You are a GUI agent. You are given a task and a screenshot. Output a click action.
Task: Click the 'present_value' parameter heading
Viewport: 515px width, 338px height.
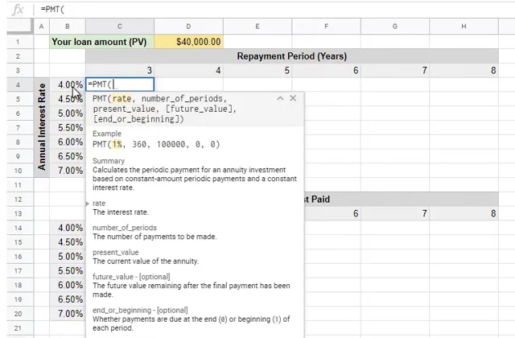[116, 252]
